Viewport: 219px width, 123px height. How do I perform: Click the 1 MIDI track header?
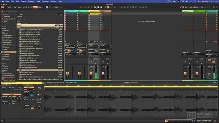coord(70,11)
